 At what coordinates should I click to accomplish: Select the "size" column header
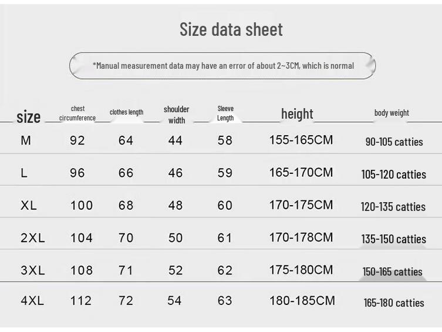tap(28, 117)
